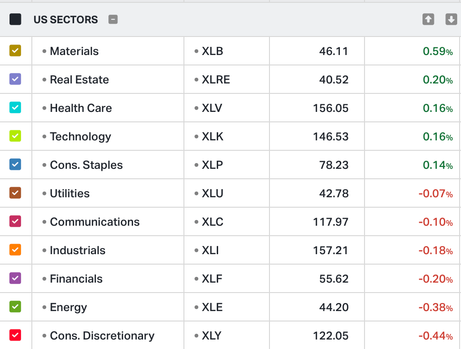Viewport: 461px width, 349px height.
Task: Toggle the Communications checkbox
Action: (16, 221)
